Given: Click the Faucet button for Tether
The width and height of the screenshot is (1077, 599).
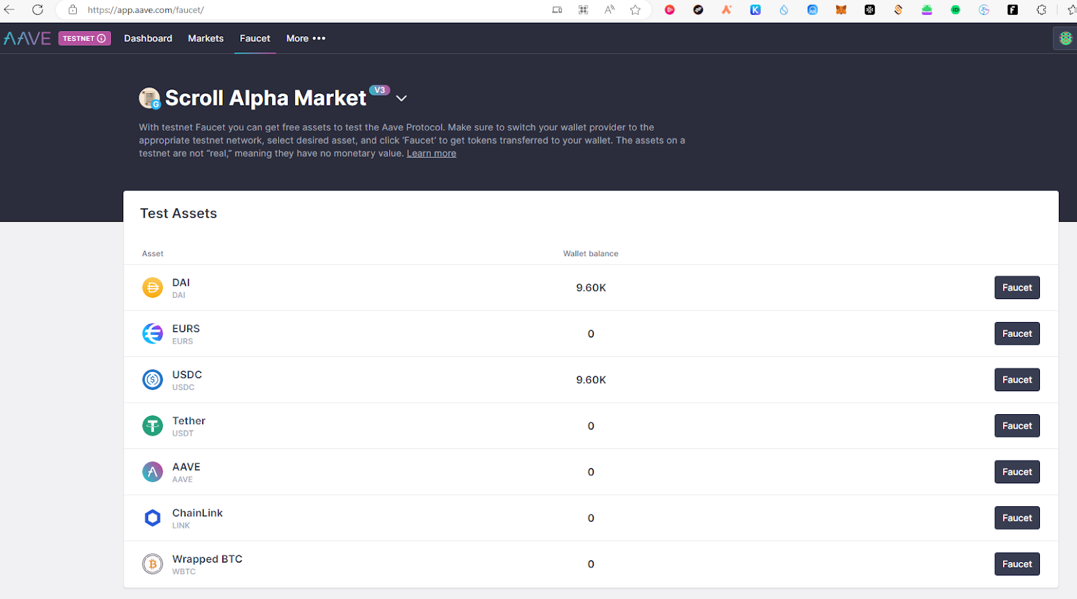Looking at the screenshot, I should pos(1017,426).
